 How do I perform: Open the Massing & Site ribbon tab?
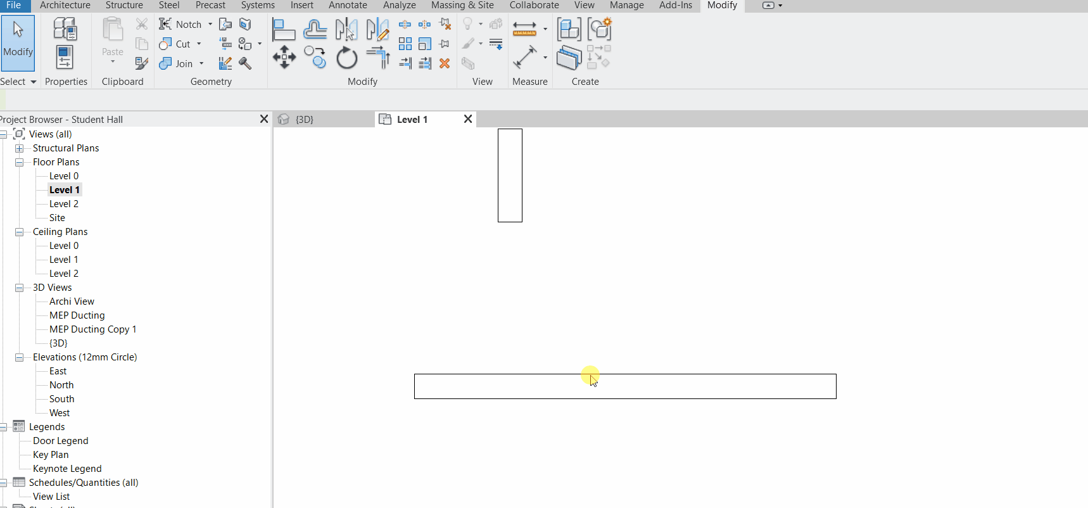[x=462, y=5]
